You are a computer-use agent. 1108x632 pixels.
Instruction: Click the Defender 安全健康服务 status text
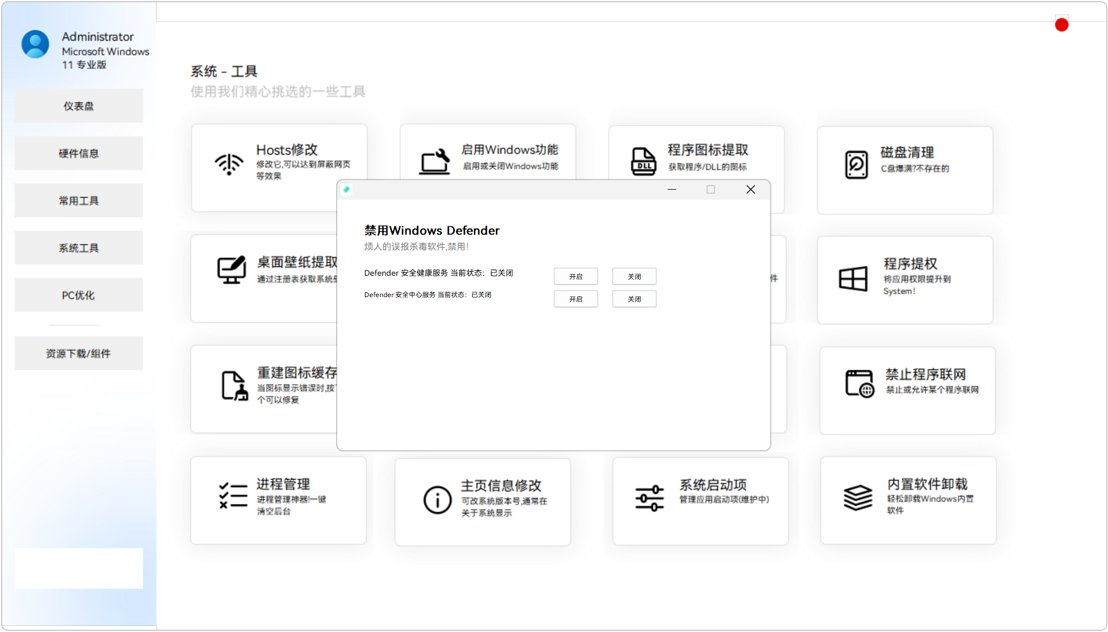439,273
